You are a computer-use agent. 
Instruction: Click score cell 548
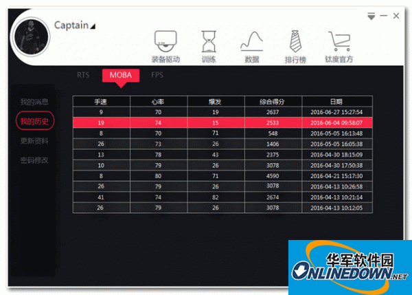point(273,133)
